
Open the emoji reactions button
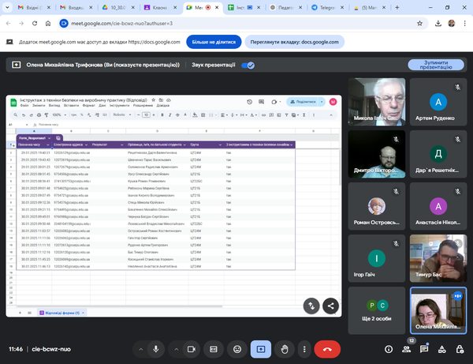pos(236,348)
